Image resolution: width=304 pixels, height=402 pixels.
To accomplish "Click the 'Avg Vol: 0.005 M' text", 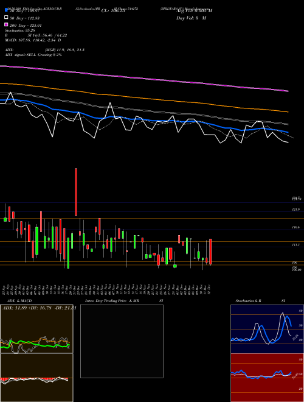I will click(x=194, y=11).
